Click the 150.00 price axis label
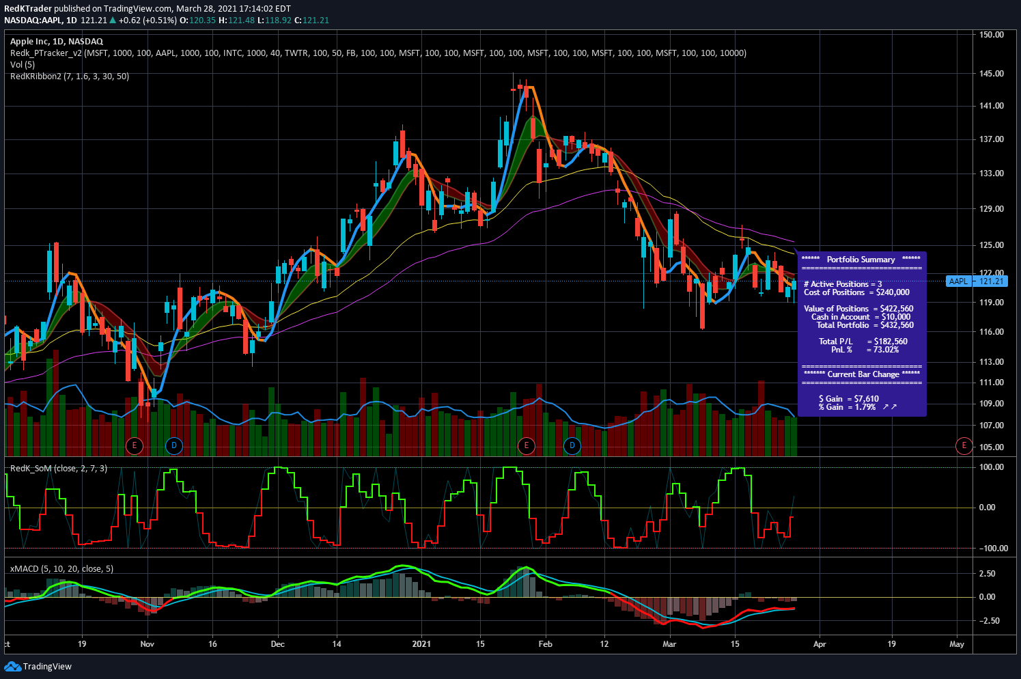The height and width of the screenshot is (679, 1021). tap(992, 35)
